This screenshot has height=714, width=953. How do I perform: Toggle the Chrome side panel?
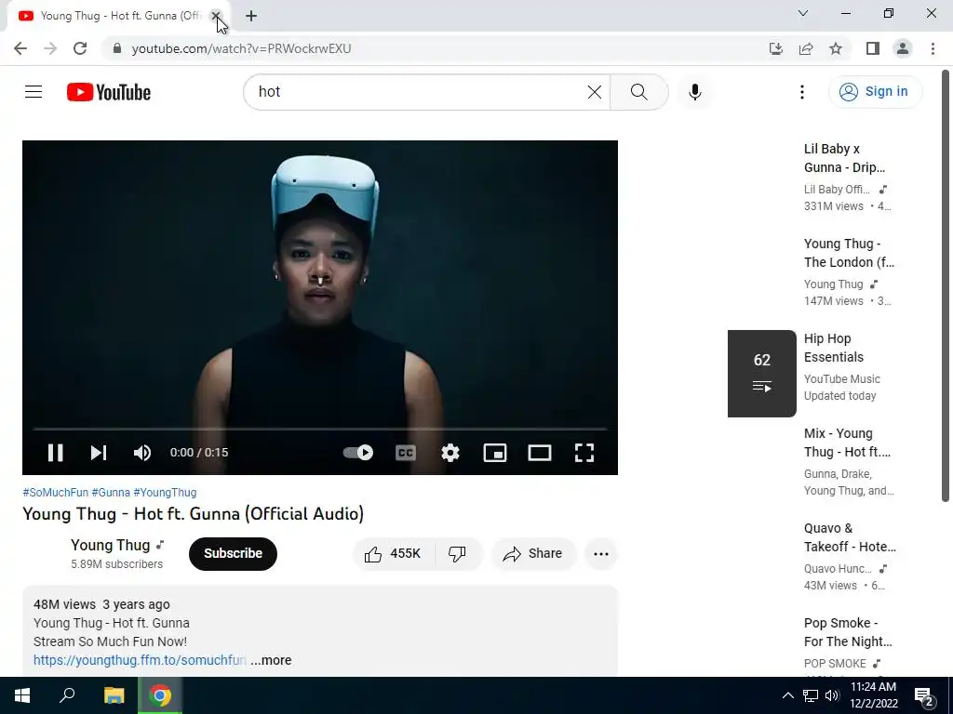pyautogui.click(x=873, y=48)
